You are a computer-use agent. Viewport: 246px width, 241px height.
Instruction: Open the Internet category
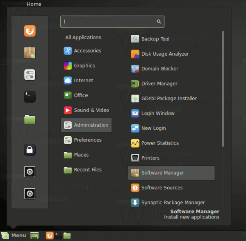(86, 81)
